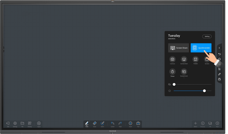Tap the Quicktransfer button
Screen dimensions: 228x134
[201, 48]
